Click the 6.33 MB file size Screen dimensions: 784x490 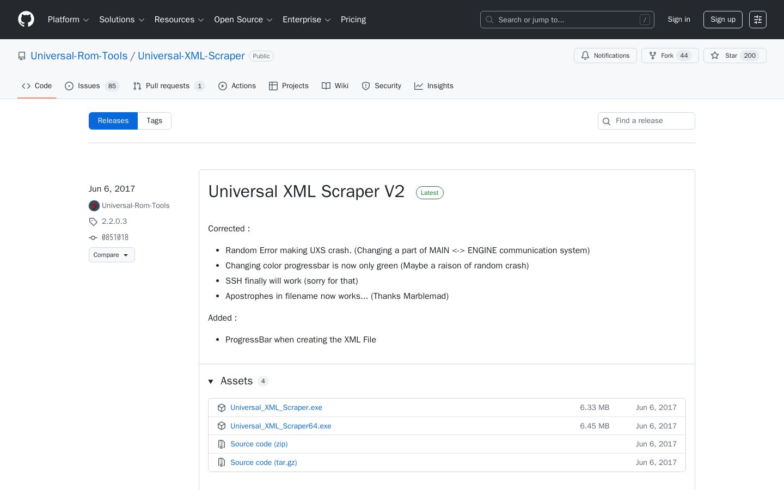[x=595, y=408]
